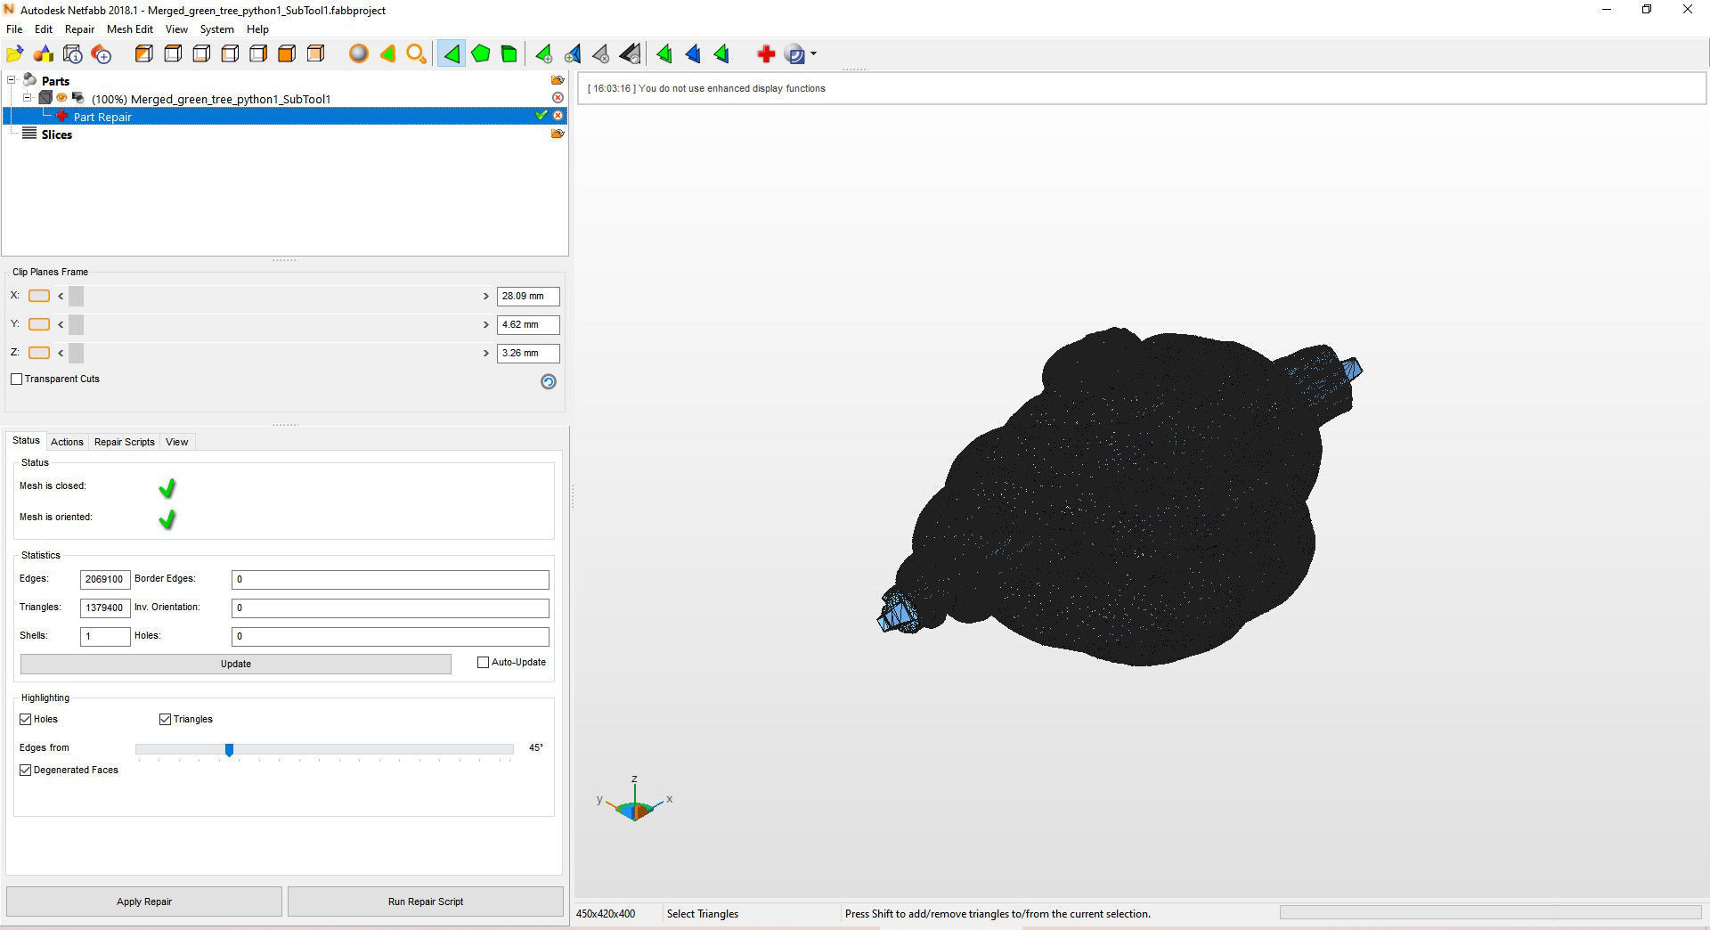Click the open folder icon on the Slices row
Image resolution: width=1710 pixels, height=930 pixels.
click(x=558, y=134)
